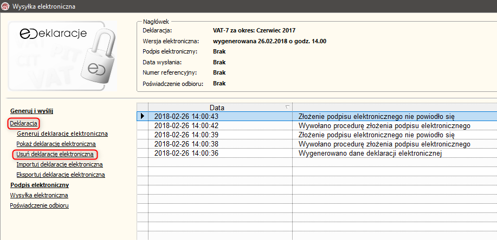Click the failed signature message at 14:00:39

tap(377, 135)
